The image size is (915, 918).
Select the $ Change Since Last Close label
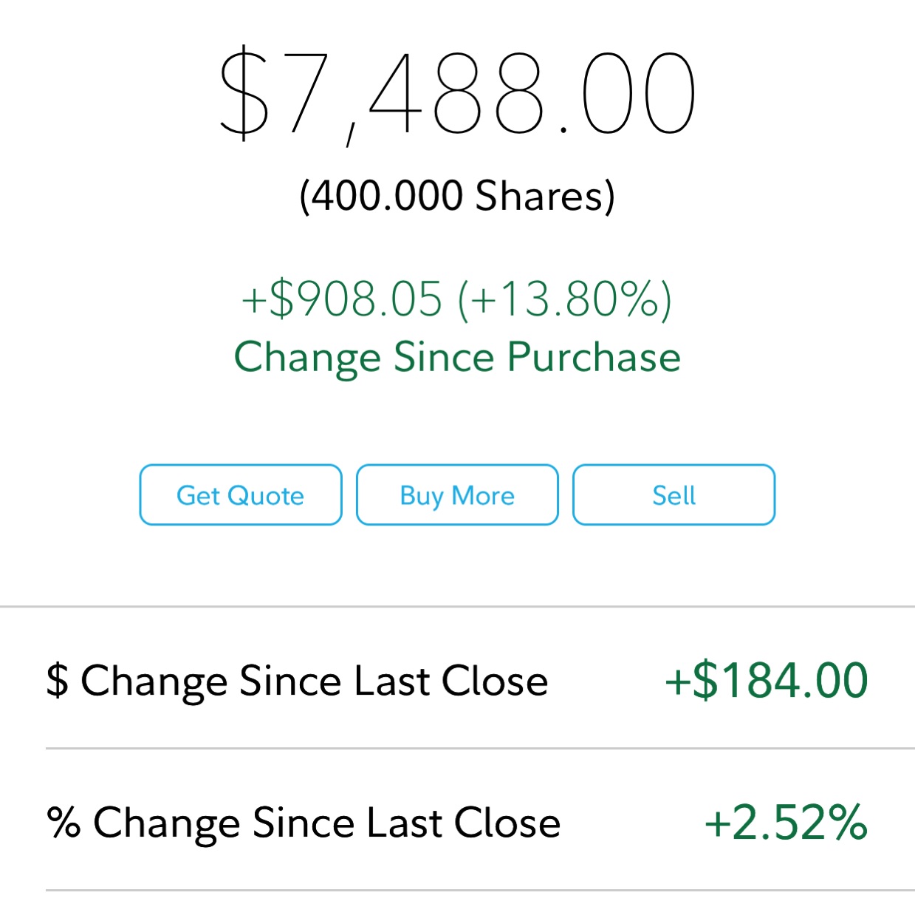click(297, 681)
